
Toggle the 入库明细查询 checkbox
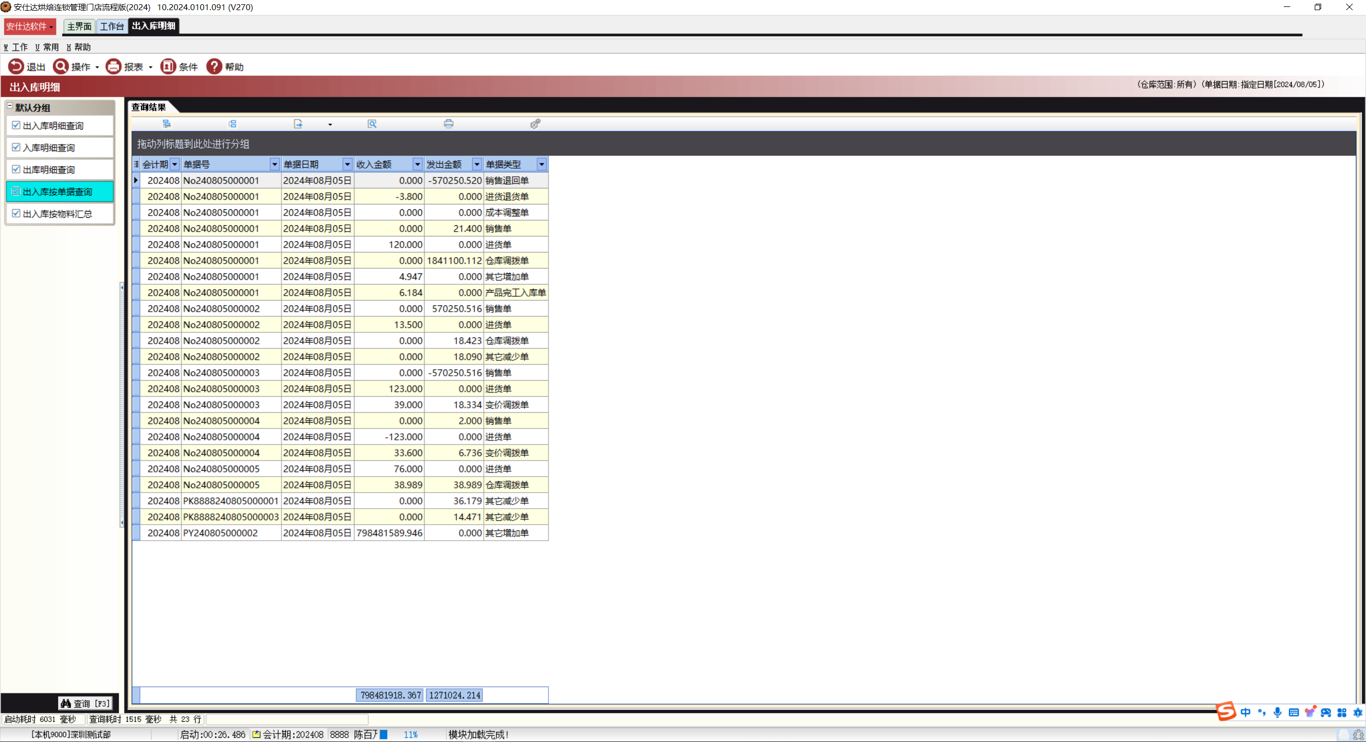click(x=16, y=147)
